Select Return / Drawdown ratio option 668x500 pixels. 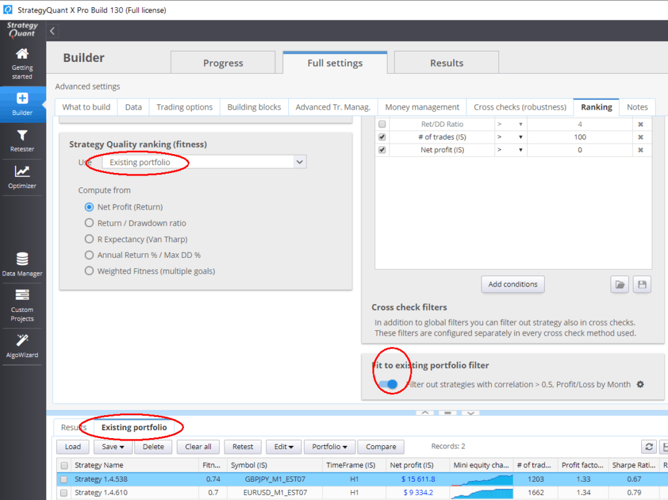(89, 223)
